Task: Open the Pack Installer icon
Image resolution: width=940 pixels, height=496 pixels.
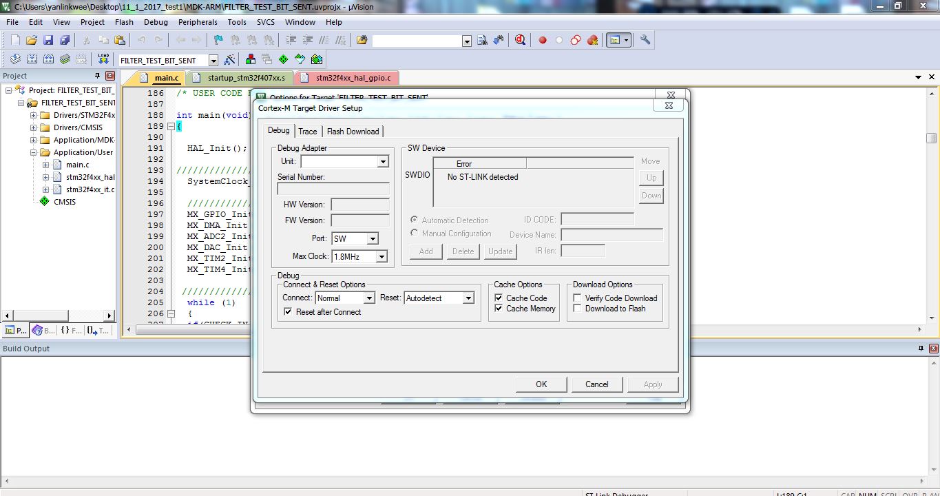Action: pyautogui.click(x=317, y=60)
